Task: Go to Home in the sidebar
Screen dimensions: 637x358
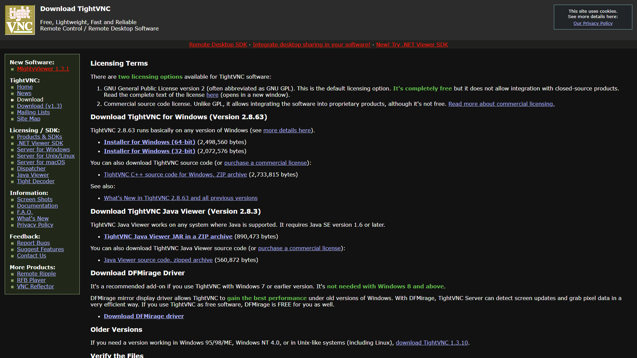Action: tap(25, 87)
